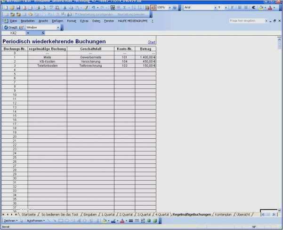Click the Dash Style icon in drawing toolbar

click(137, 221)
